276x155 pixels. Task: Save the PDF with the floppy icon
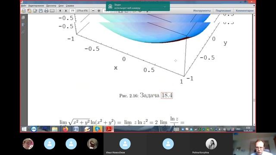(x=41, y=11)
